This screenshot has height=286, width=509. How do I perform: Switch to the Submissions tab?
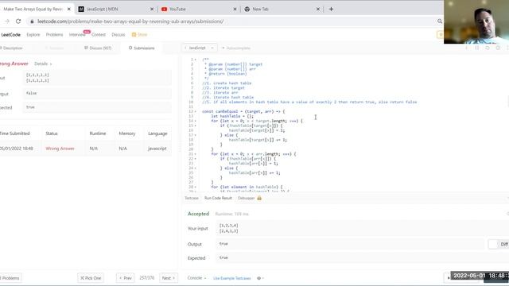[142, 48]
